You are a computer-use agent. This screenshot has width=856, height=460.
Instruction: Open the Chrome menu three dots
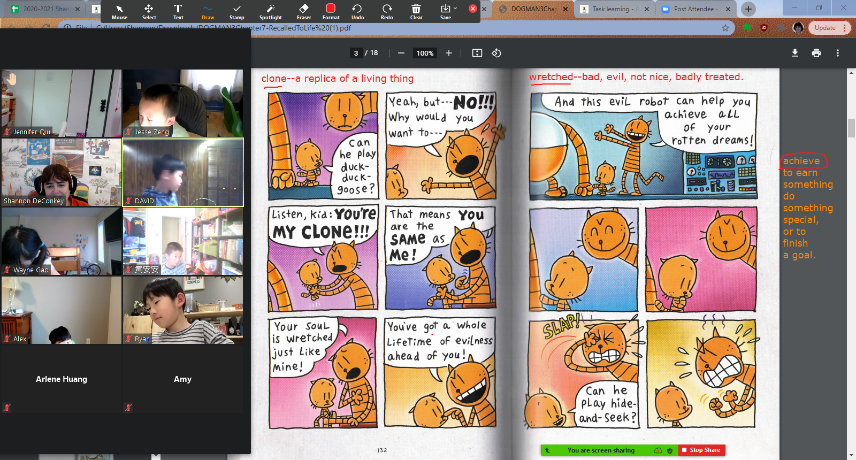pyautogui.click(x=845, y=28)
